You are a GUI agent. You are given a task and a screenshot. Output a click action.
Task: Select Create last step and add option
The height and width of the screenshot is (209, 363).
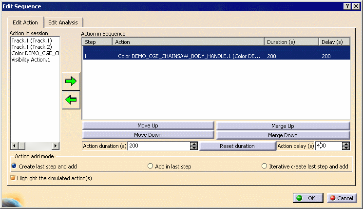(x=13, y=167)
